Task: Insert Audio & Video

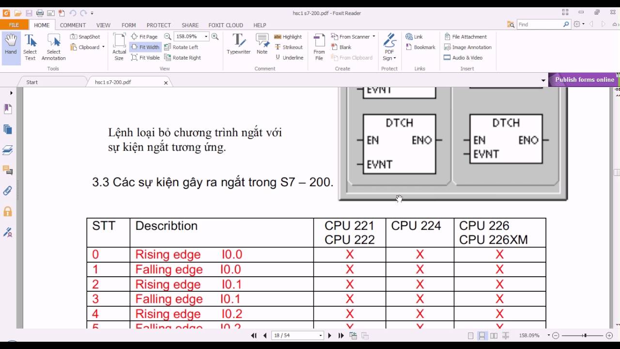Action: coord(463,58)
